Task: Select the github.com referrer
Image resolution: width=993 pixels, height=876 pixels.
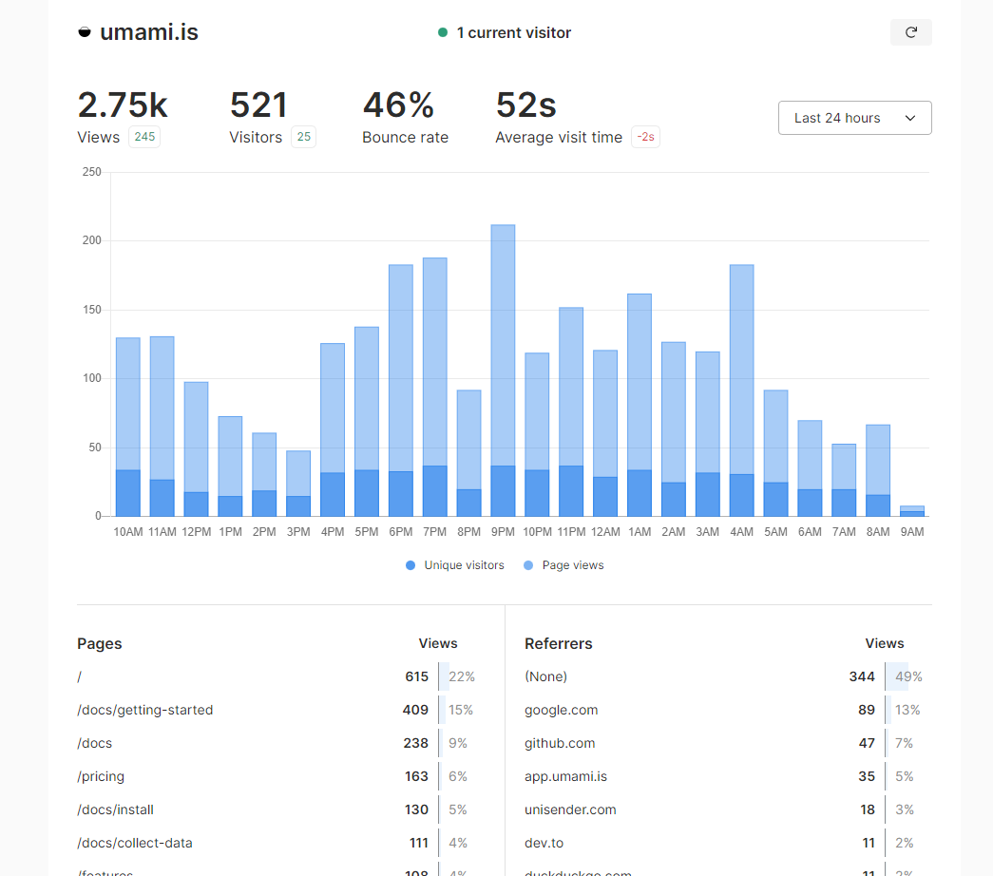Action: 560,743
